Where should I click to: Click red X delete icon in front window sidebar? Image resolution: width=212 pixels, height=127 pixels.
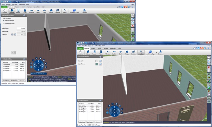point(209,67)
